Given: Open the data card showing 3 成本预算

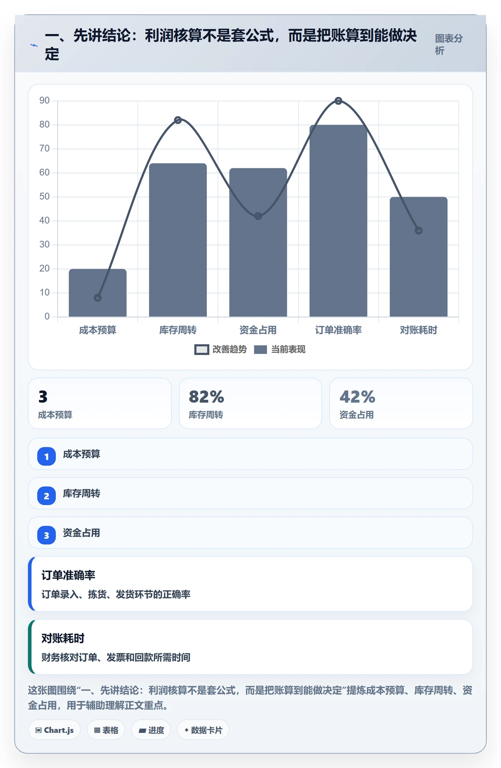Looking at the screenshot, I should pos(100,403).
